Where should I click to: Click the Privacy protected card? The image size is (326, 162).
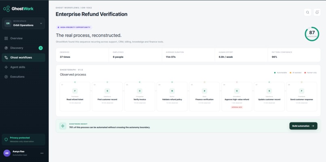point(23,139)
